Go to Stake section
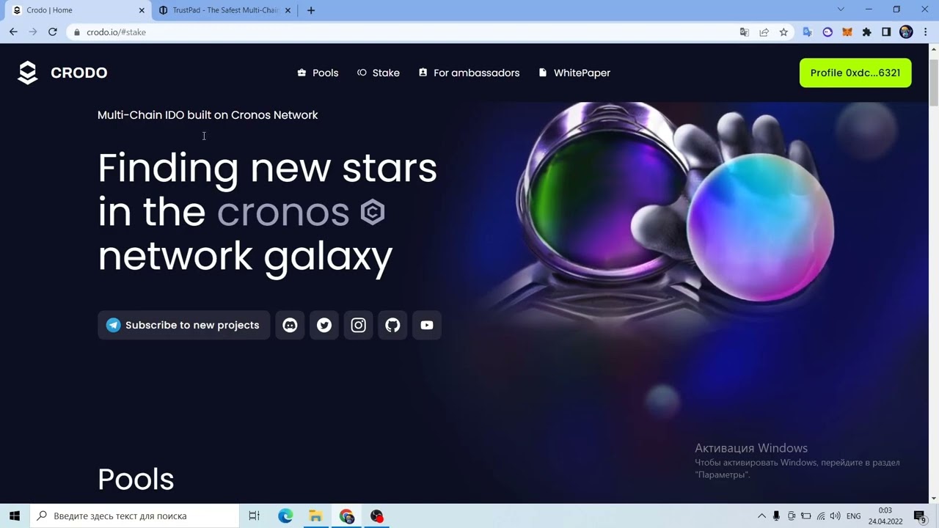Viewport: 939px width, 528px height. [378, 73]
